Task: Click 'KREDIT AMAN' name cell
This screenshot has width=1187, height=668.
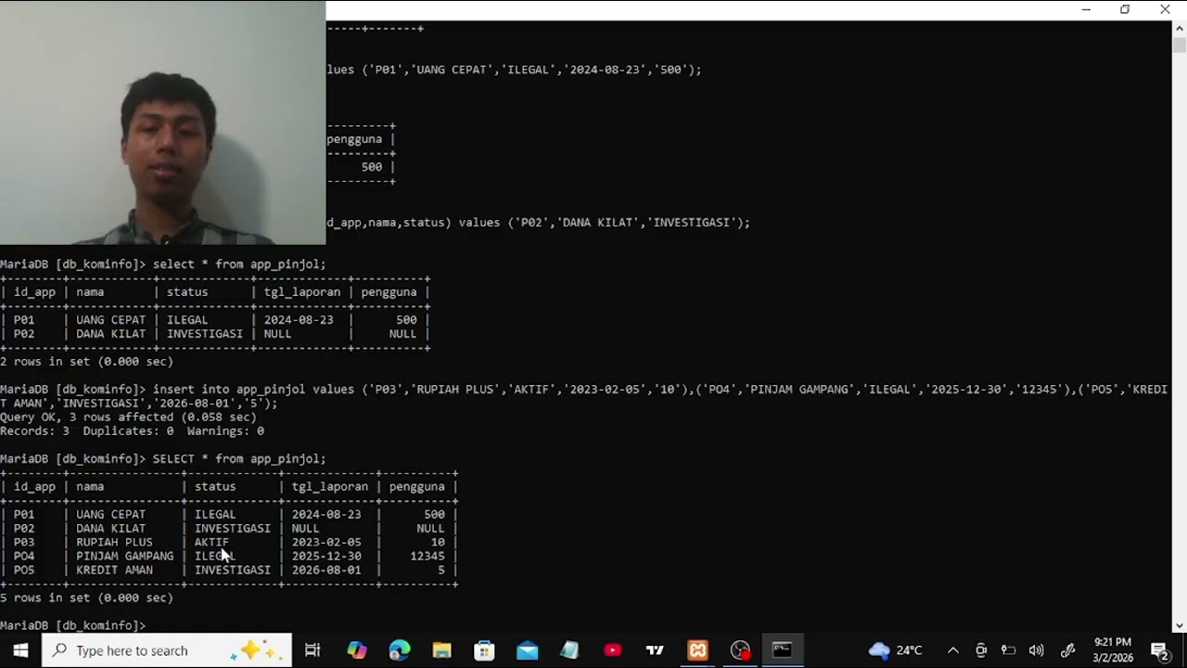Action: click(114, 570)
